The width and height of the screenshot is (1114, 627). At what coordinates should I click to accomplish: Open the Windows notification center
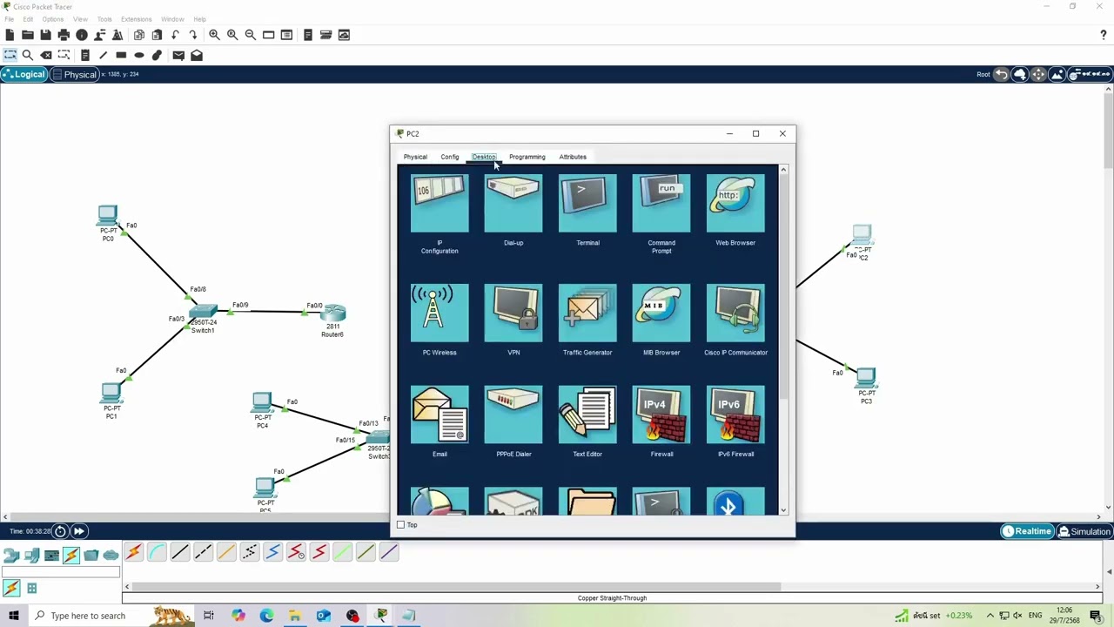[x=1096, y=616]
